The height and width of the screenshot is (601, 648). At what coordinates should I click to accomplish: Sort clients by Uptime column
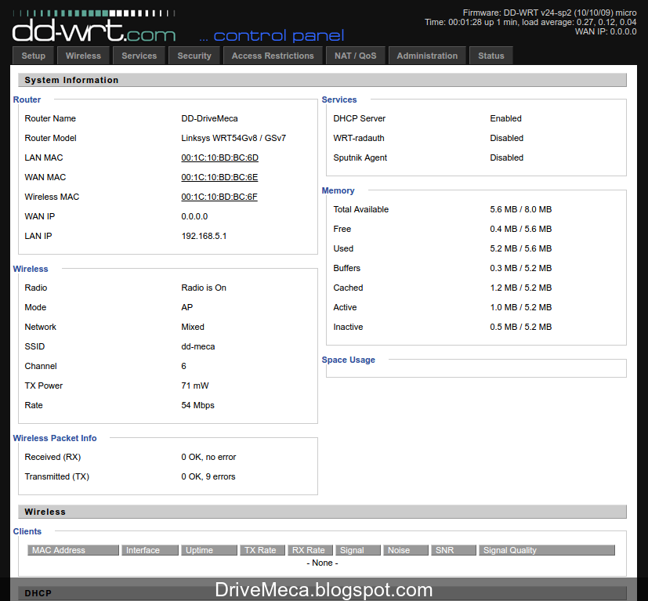point(208,549)
